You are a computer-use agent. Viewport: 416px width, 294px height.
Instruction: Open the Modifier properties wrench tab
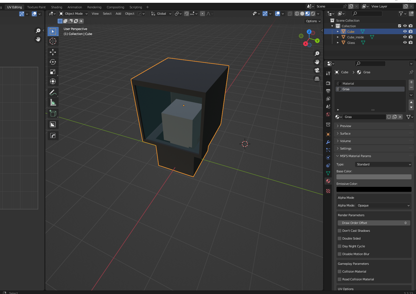tap(328, 142)
